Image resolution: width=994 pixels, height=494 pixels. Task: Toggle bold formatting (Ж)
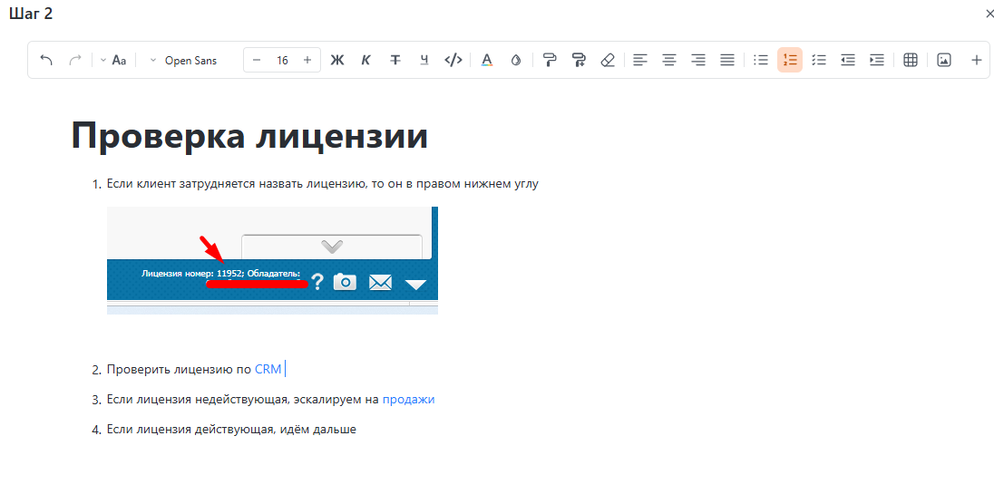[337, 61]
